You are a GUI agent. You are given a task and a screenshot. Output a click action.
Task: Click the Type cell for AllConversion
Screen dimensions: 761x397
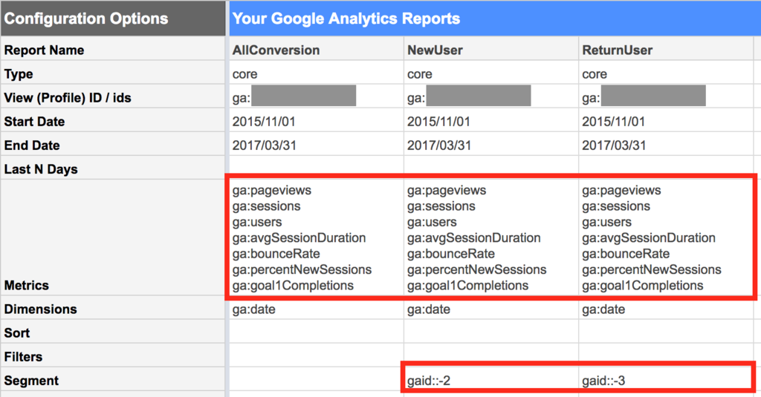[315, 74]
